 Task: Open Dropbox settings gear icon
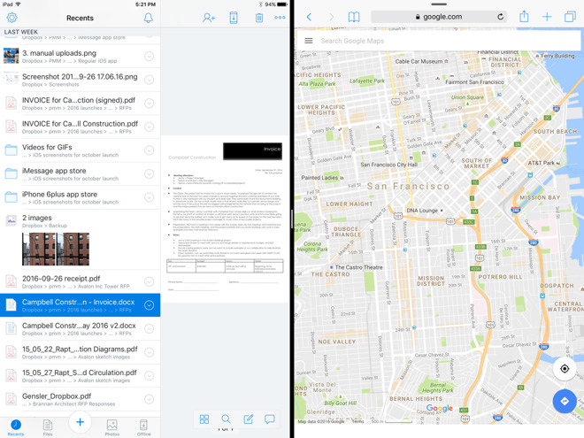[12, 18]
